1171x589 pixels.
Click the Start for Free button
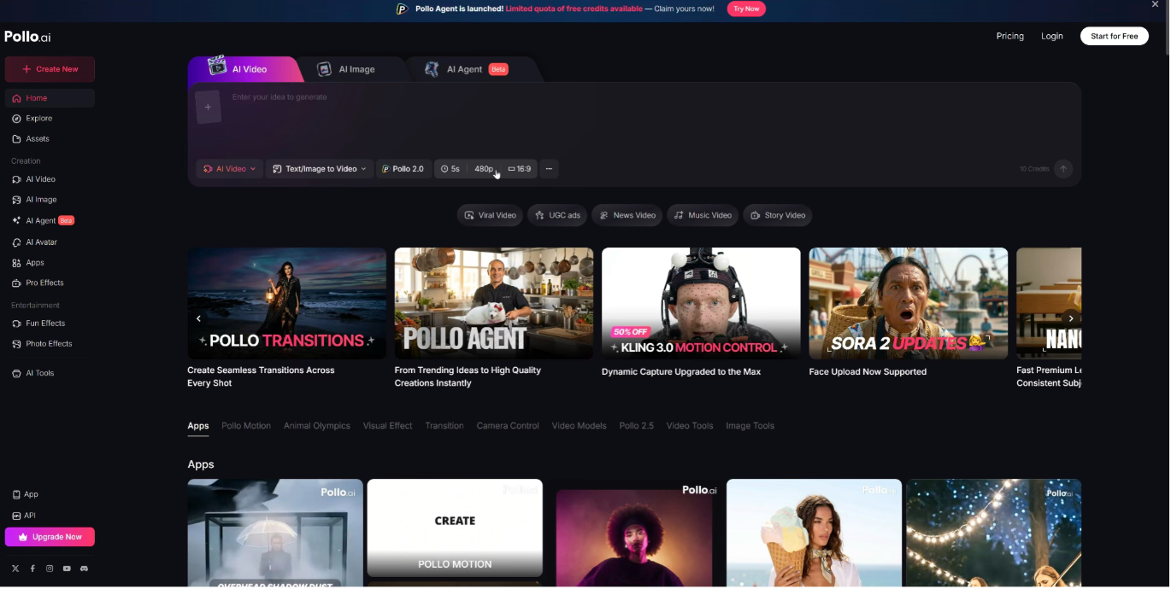(x=1114, y=36)
